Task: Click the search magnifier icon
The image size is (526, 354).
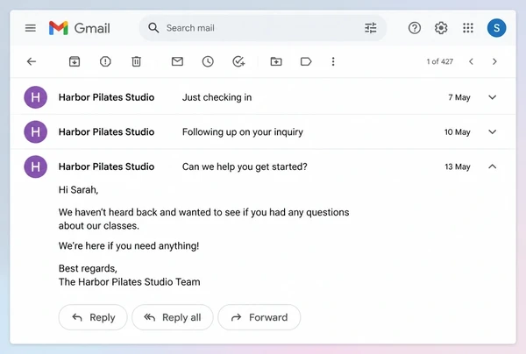Action: [x=153, y=28]
